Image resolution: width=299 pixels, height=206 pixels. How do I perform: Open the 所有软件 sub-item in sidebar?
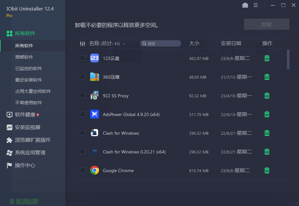(33, 46)
